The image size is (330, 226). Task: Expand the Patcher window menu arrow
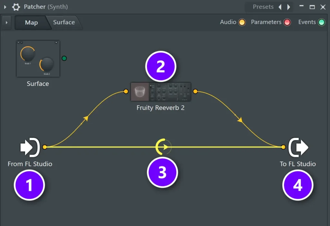(x=5, y=7)
